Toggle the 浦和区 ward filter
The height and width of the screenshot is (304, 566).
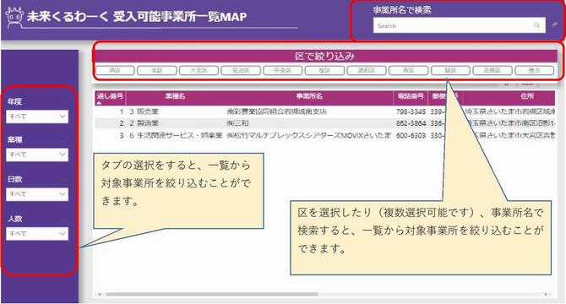pyautogui.click(x=367, y=70)
